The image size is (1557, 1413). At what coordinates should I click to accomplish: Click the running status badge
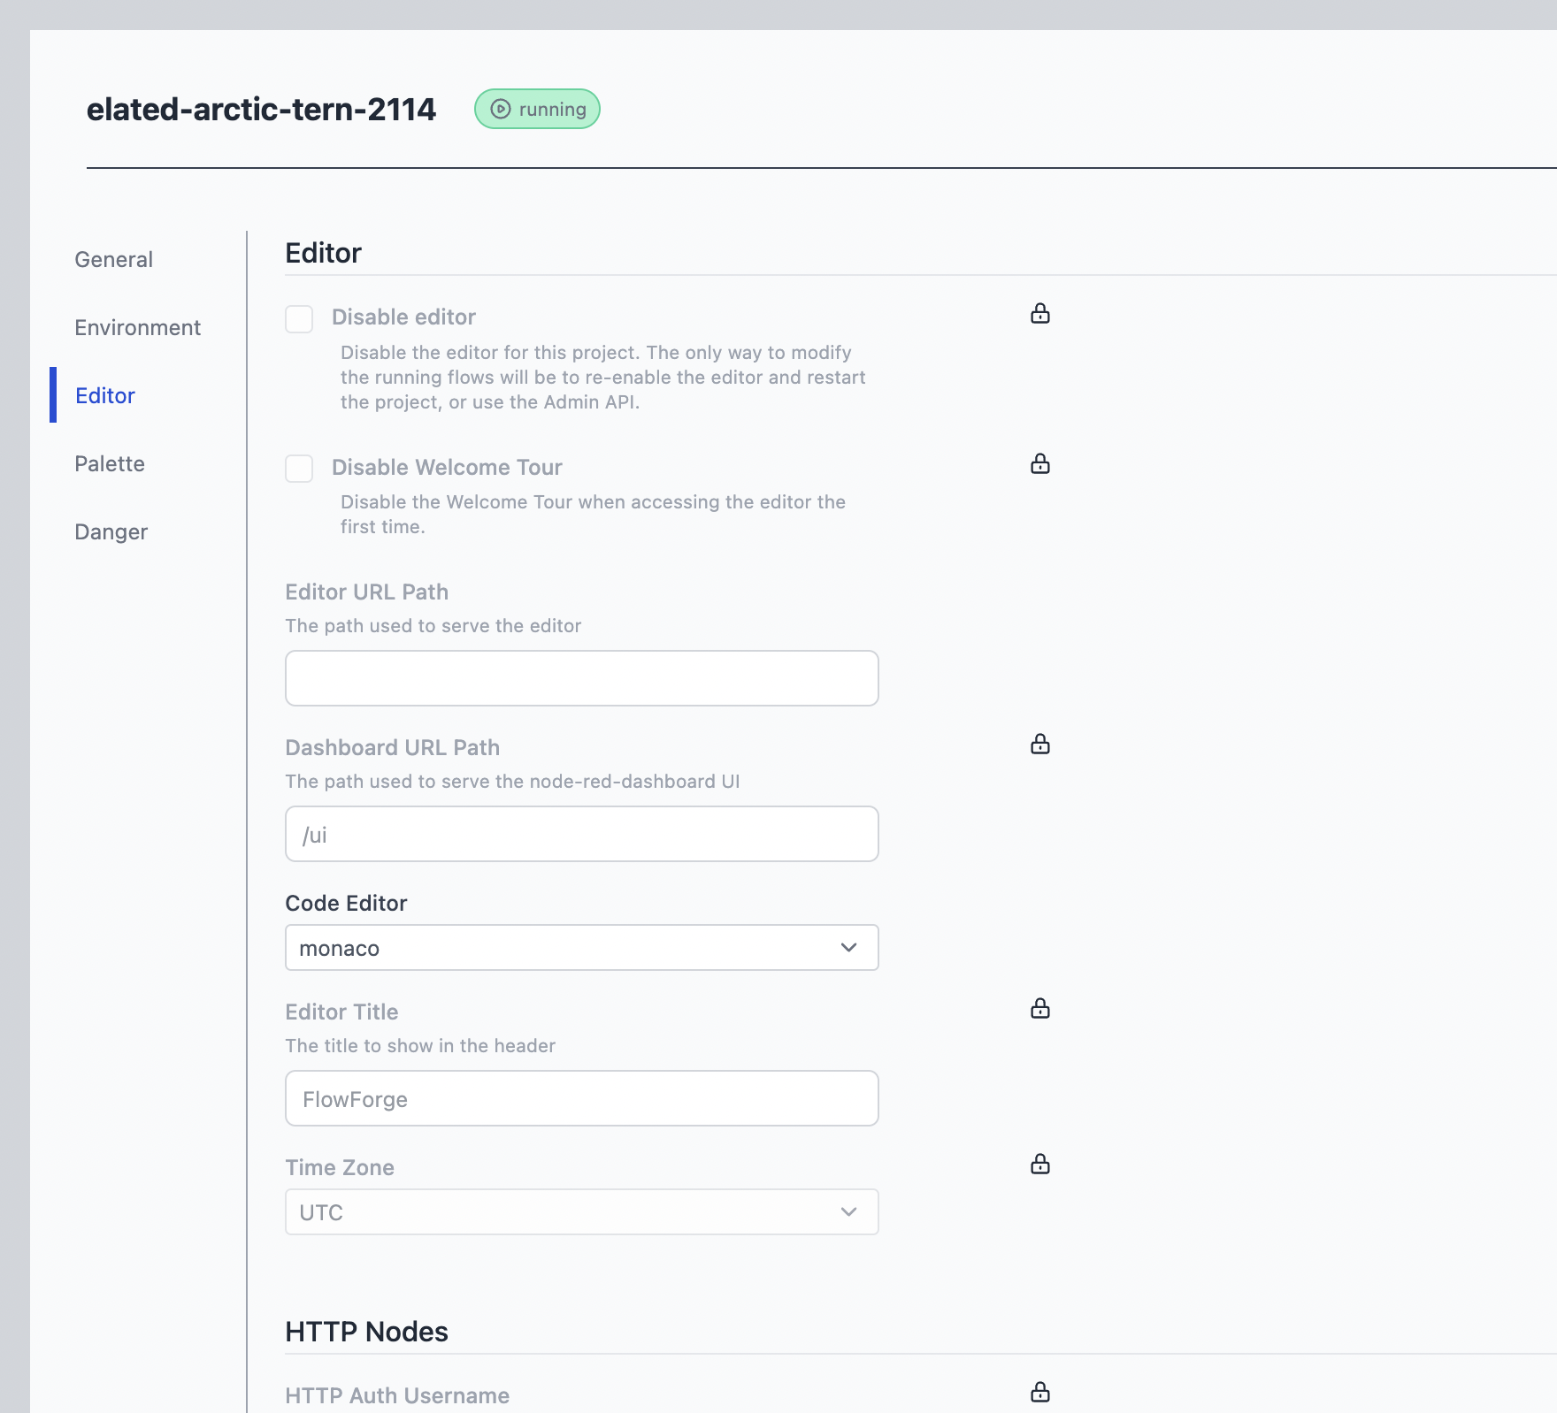536,109
